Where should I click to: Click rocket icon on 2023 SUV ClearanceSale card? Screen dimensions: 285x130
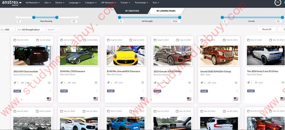pos(15,83)
